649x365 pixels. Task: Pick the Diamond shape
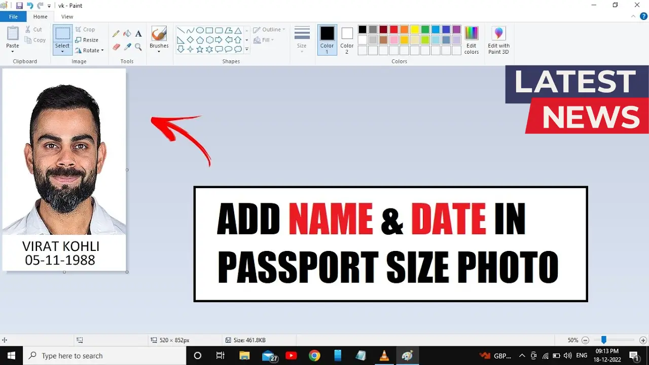(x=190, y=40)
